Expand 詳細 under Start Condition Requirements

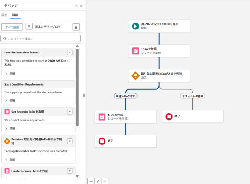(x=11, y=100)
